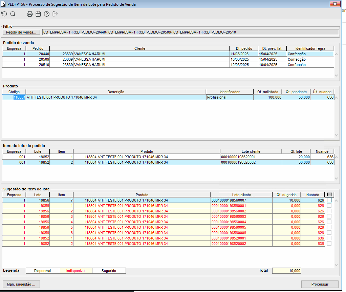Image resolution: width=346 pixels, height=292 pixels.
Task: Select order row with pedido 20440
Action: (168, 54)
